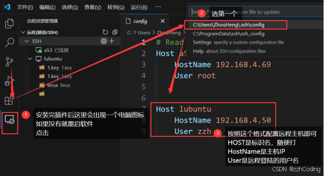The image size is (324, 176).
Task: Click line 3 HostName 192.168.4.69
Action: click(x=223, y=65)
